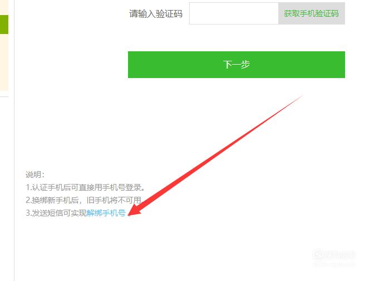The width and height of the screenshot is (369, 281).
Task: Click the horizontal divider under the sidebar
Action: (x=4, y=96)
